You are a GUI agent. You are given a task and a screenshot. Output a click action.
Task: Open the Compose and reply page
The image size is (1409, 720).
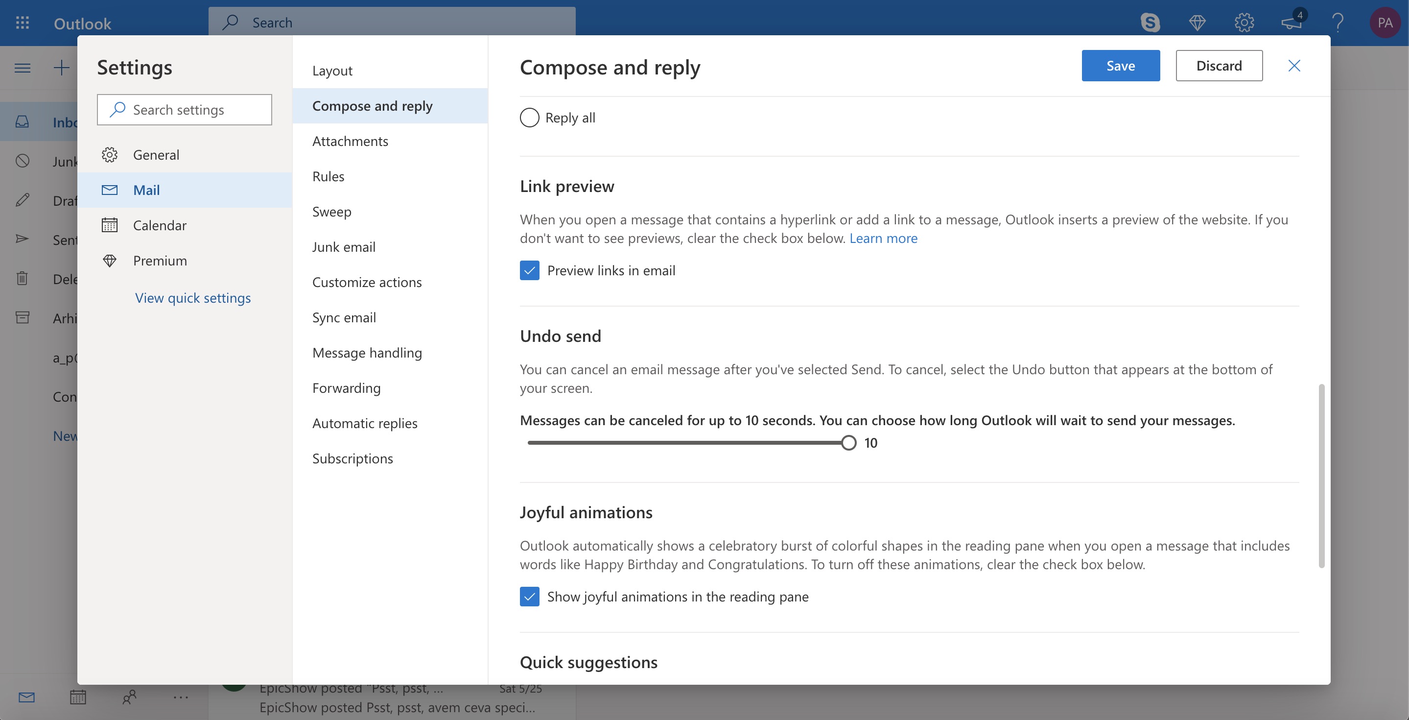(390, 106)
